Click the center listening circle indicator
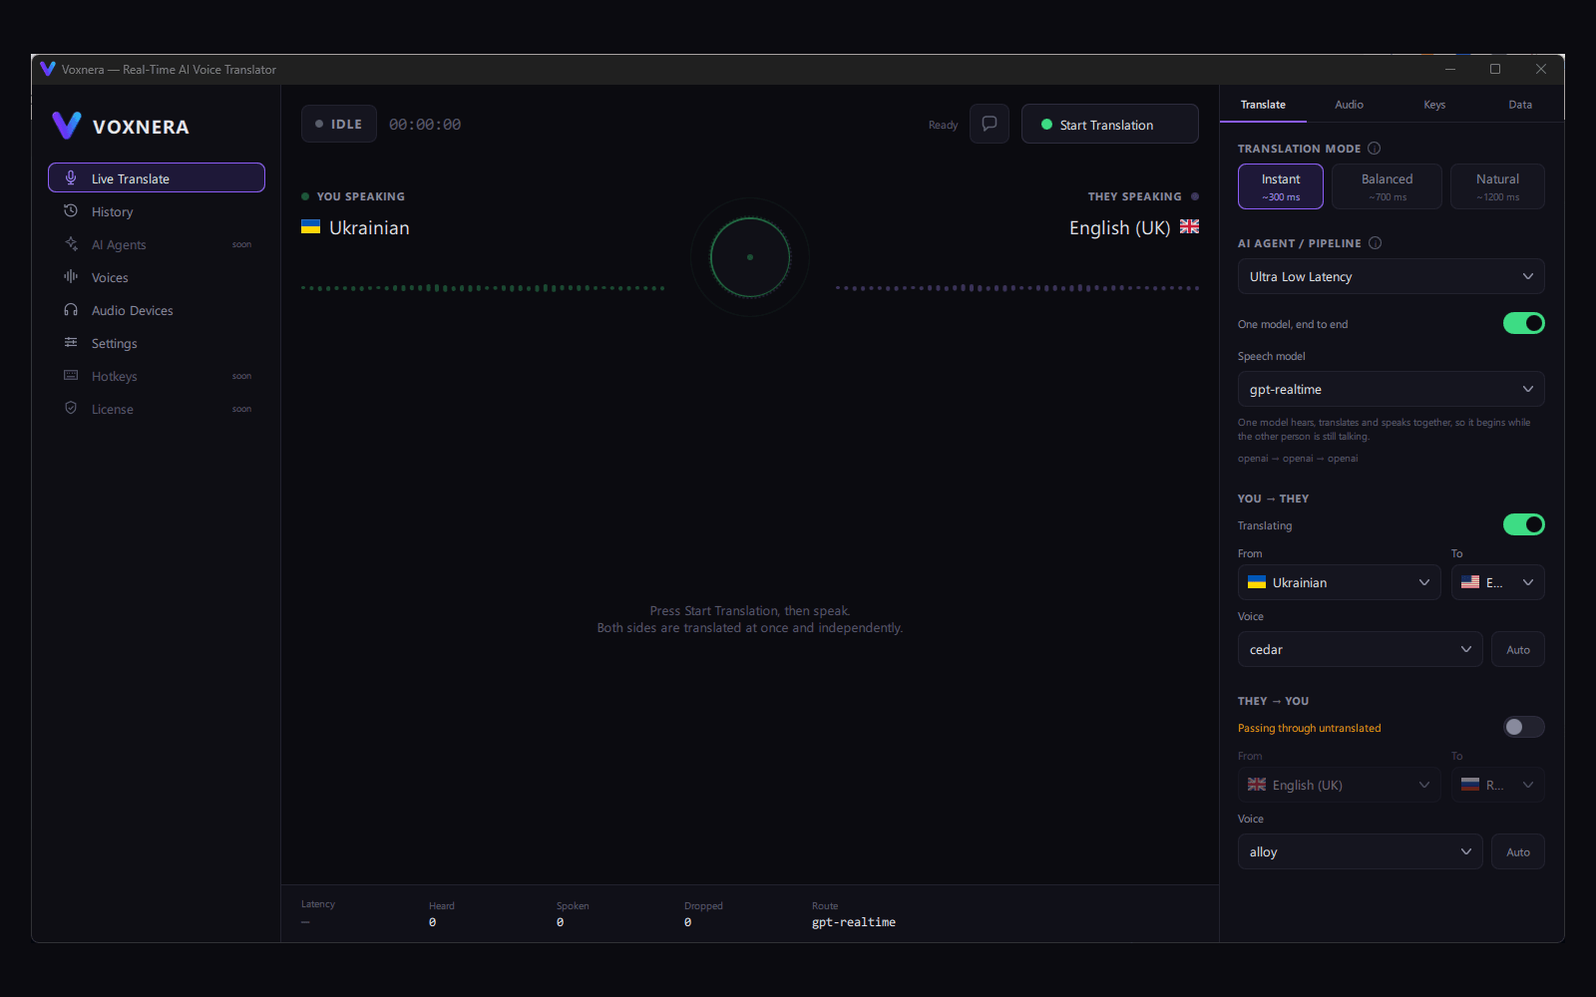Image resolution: width=1596 pixels, height=997 pixels. 750,257
